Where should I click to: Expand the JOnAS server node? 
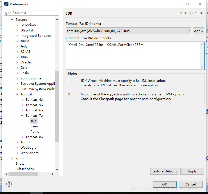pos(17,52)
